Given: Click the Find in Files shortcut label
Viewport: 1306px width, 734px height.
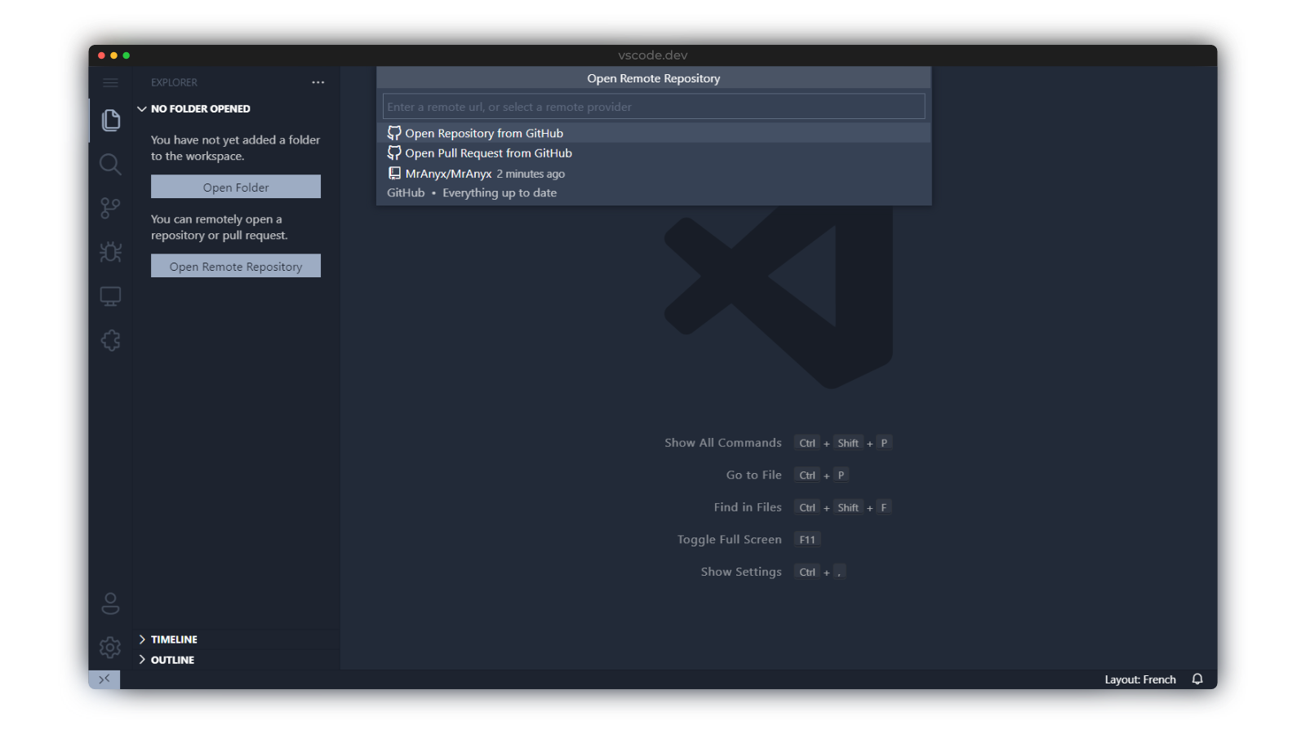Looking at the screenshot, I should [x=748, y=507].
